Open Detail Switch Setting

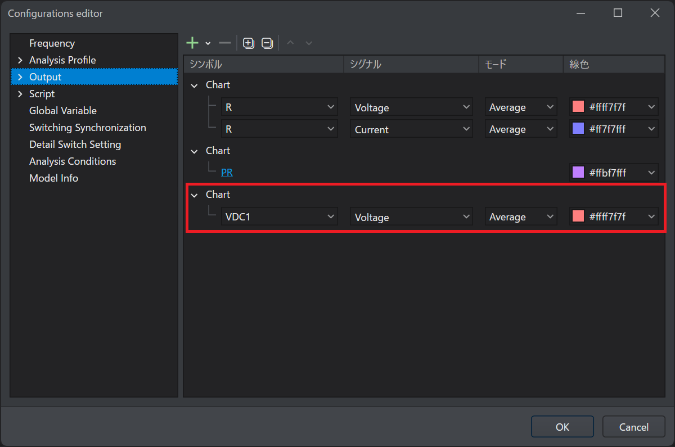[75, 145]
